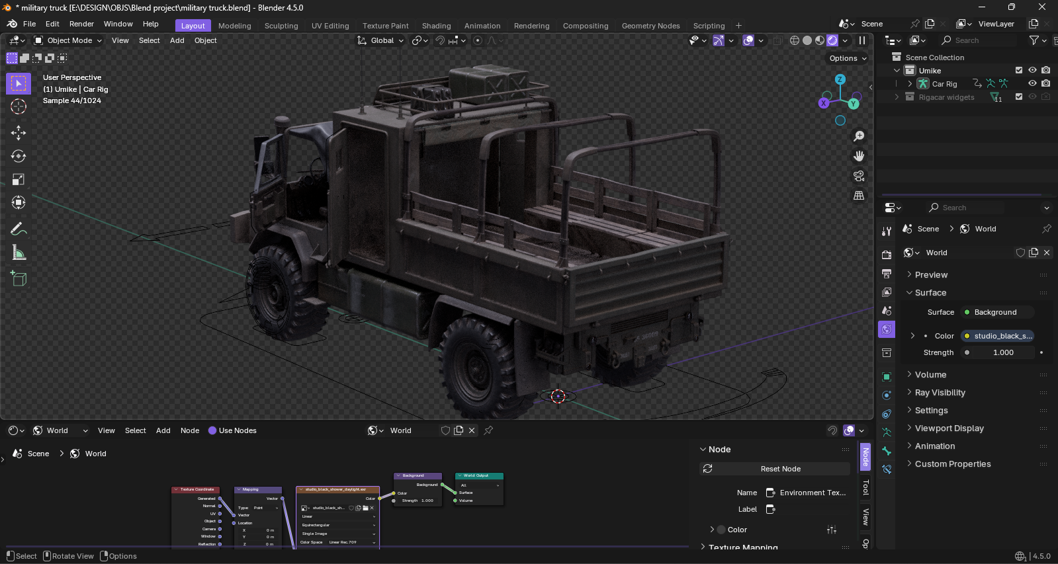Screen dimensions: 1058x564
Task: Switch to the Geometry Nodes workspace tab
Action: click(x=650, y=26)
